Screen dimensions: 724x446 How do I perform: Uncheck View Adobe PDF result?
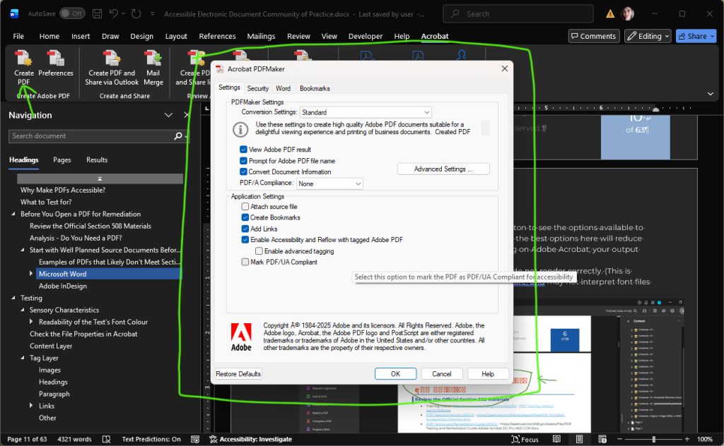pos(243,150)
